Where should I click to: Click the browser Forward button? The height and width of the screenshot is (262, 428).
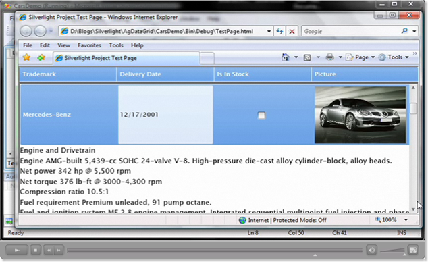point(40,31)
